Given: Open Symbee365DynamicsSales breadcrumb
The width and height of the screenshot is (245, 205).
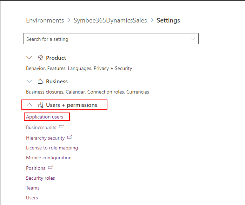Looking at the screenshot, I should (110, 20).
